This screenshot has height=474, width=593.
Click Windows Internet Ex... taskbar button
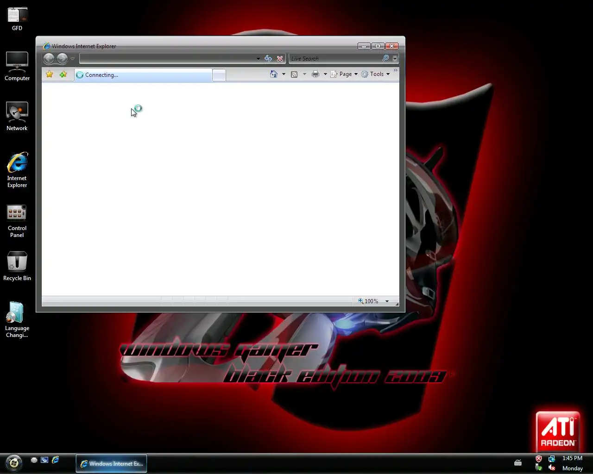(111, 463)
